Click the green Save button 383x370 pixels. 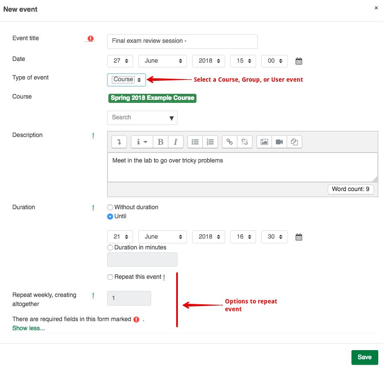(x=364, y=357)
